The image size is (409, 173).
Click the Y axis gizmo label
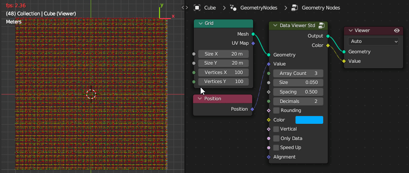(162, 5)
